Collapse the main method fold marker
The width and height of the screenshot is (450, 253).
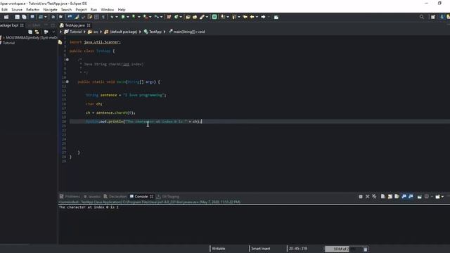(67, 82)
